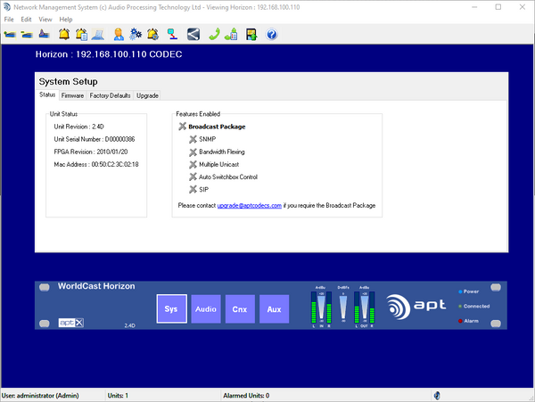Click the save disk with green arrow icon
The width and height of the screenshot is (535, 402).
click(x=251, y=34)
